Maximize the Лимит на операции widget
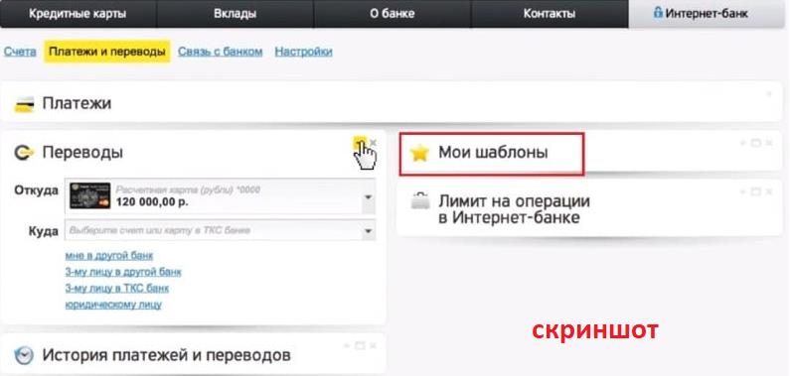The height and width of the screenshot is (376, 790). pos(755,192)
